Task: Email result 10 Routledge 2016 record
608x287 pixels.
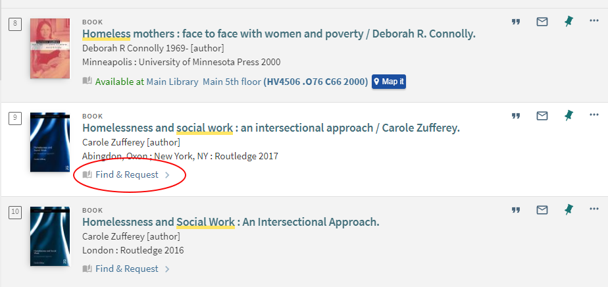Action: point(542,210)
